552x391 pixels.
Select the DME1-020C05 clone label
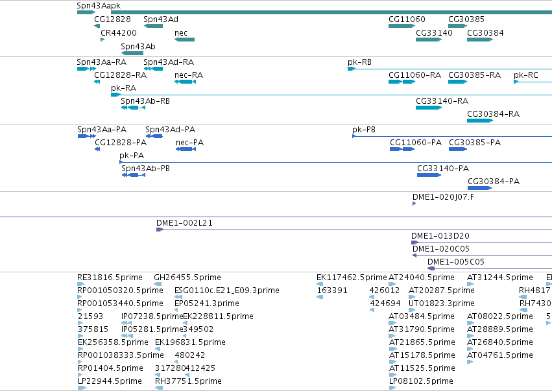pos(441,249)
